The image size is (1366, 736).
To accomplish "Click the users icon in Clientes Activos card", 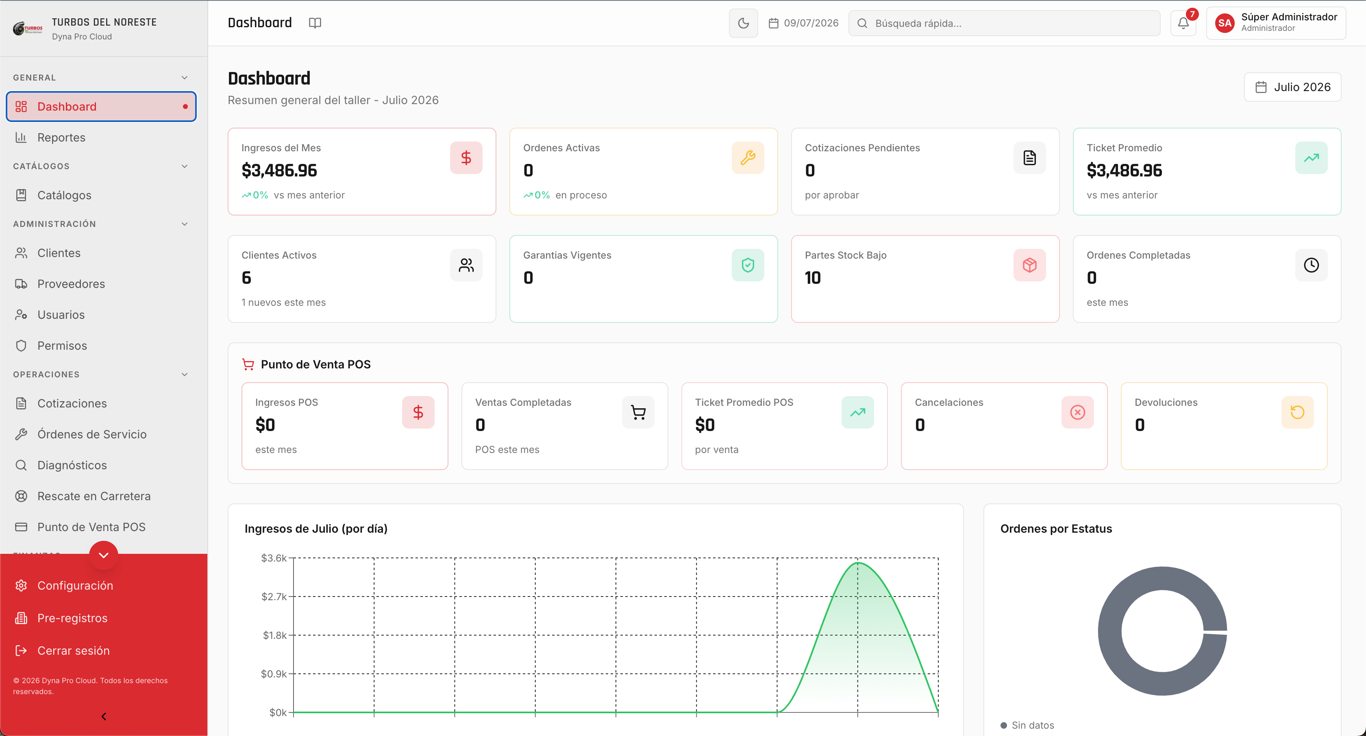I will click(x=466, y=265).
